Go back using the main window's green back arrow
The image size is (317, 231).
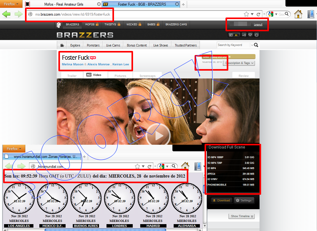click(6, 14)
